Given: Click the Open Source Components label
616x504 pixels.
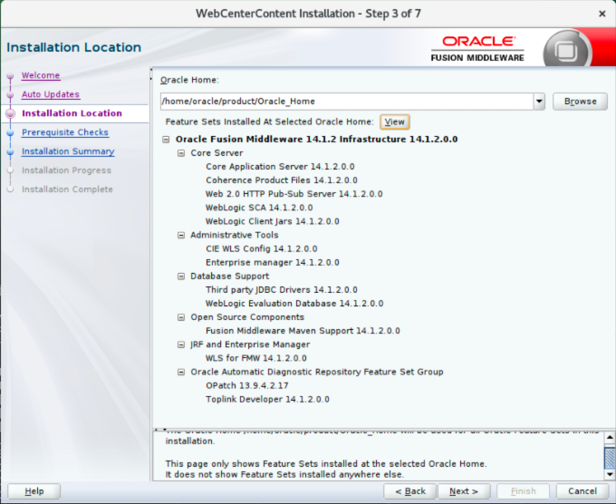Looking at the screenshot, I should pos(247,317).
